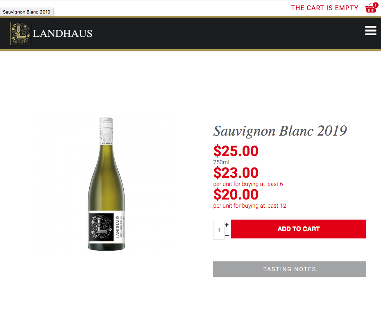Click 'per unit for buying at least 12'
Viewport: 381px width, 313px height.
pyautogui.click(x=249, y=206)
